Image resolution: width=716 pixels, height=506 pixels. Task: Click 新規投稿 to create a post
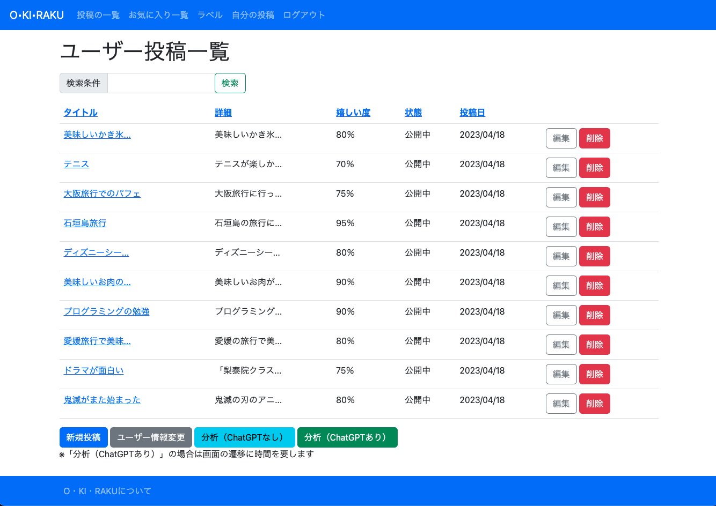tap(83, 437)
